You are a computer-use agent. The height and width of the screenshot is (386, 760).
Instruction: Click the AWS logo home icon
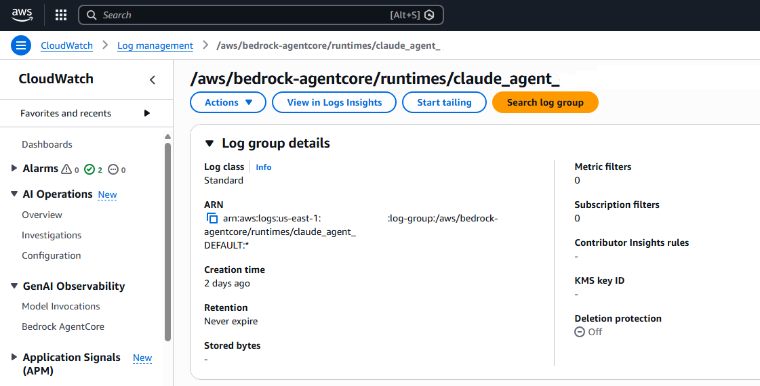pos(22,14)
